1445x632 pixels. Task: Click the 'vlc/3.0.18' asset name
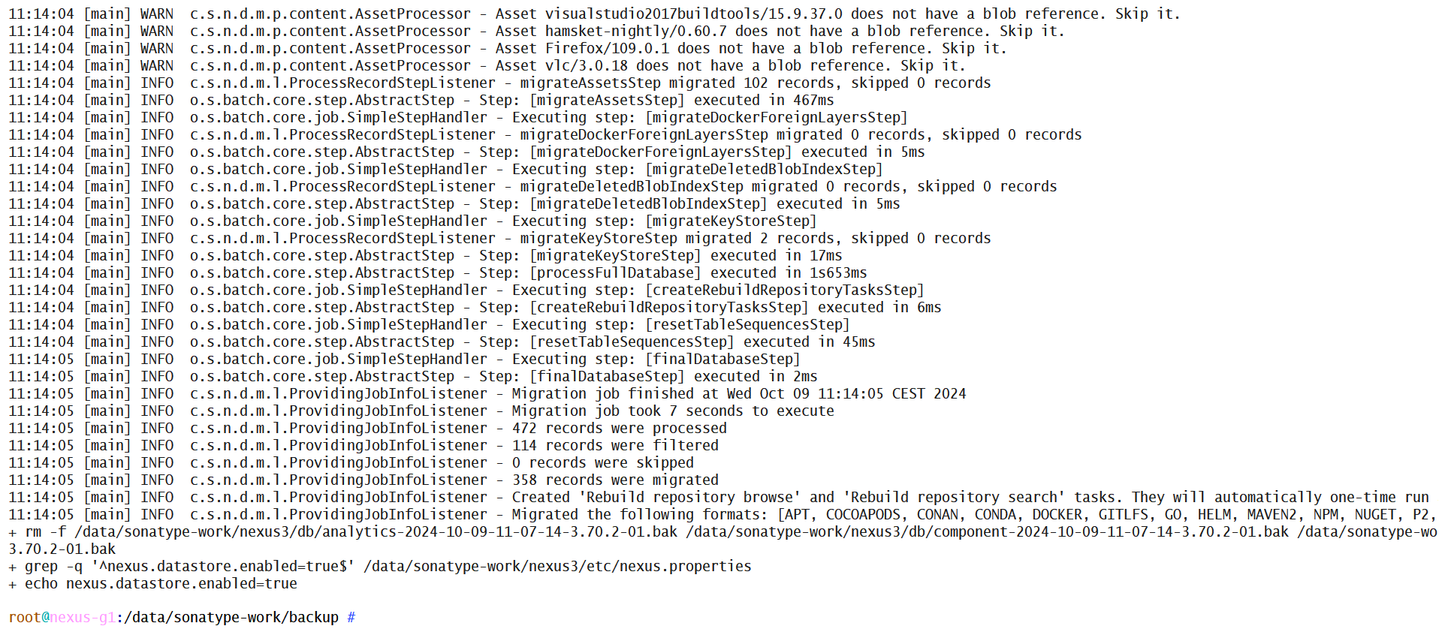586,66
